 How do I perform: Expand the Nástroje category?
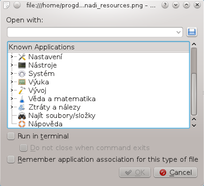click(12, 65)
